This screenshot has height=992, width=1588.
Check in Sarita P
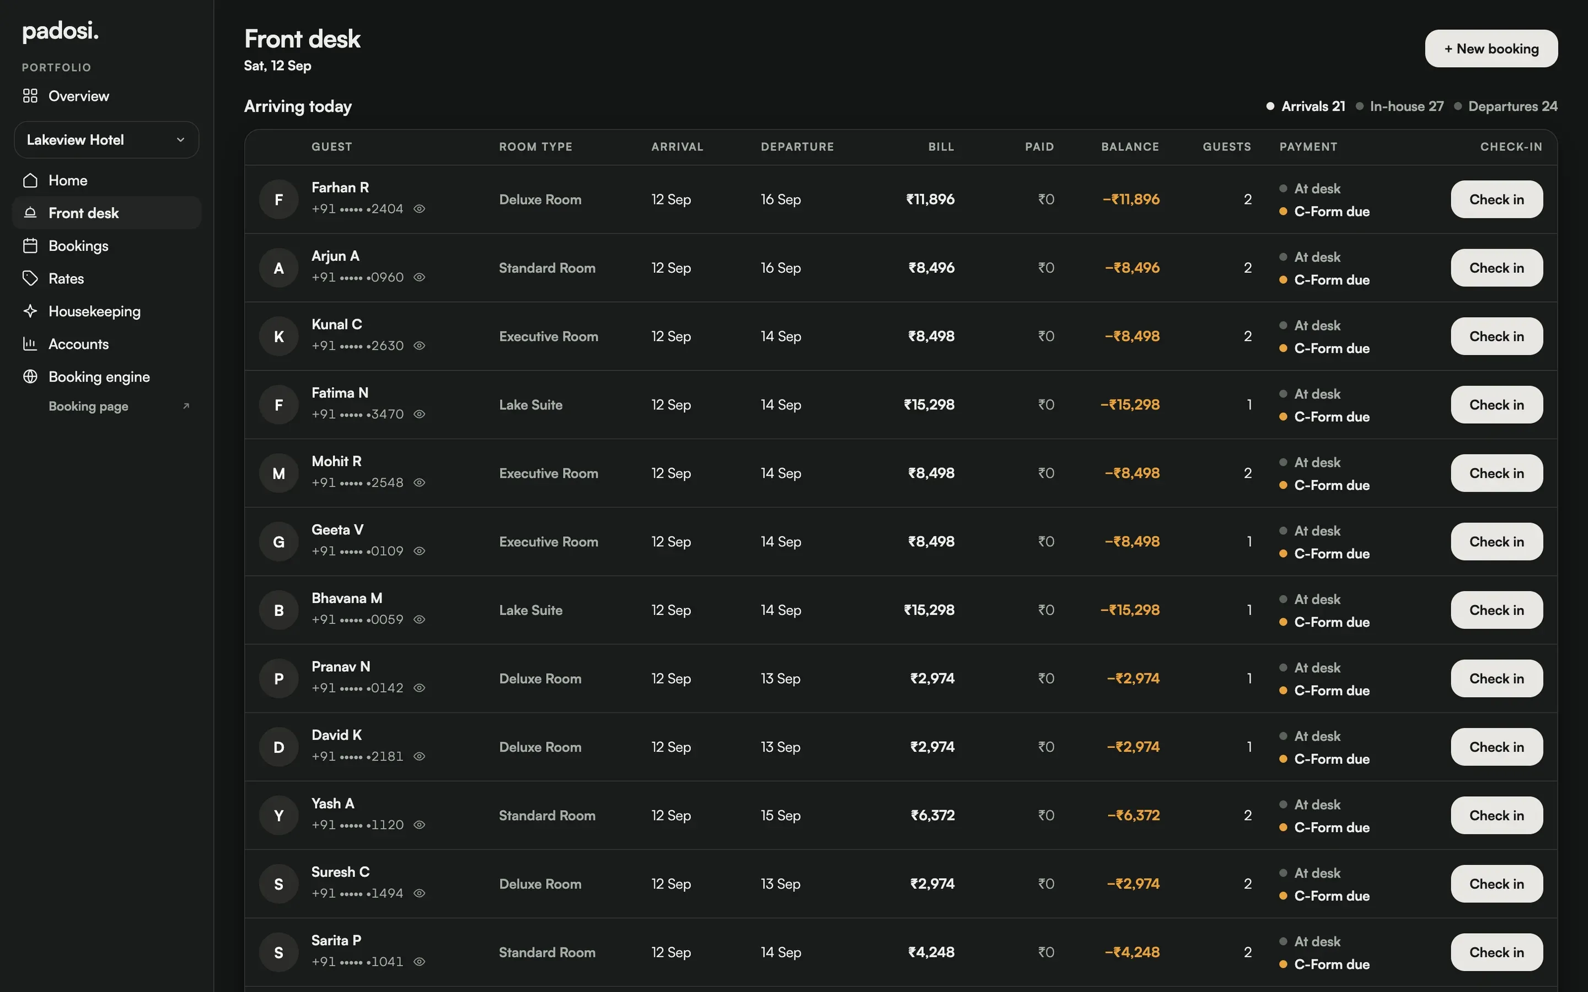click(x=1496, y=952)
